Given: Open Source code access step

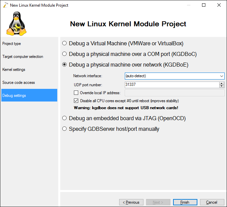Looking at the screenshot, I should point(29,82).
